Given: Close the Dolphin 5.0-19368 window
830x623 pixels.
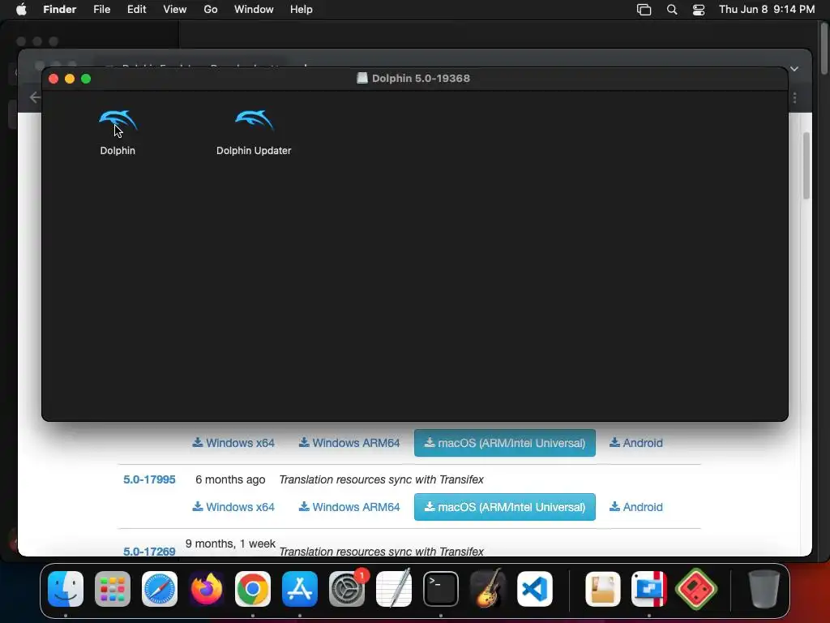Looking at the screenshot, I should click(53, 79).
